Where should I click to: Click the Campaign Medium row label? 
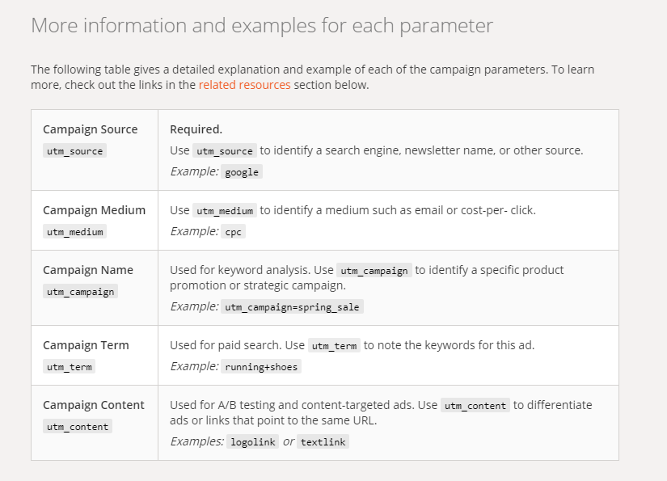point(94,210)
